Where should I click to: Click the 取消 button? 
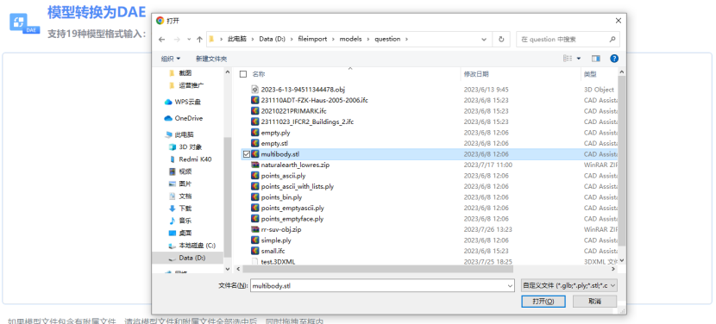594,302
